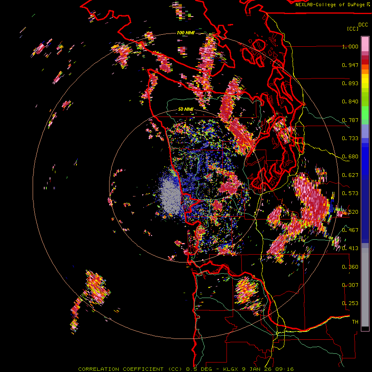The width and height of the screenshot is (372, 372).
Task: Click the 0.733 color scale value
Action: pos(350,138)
